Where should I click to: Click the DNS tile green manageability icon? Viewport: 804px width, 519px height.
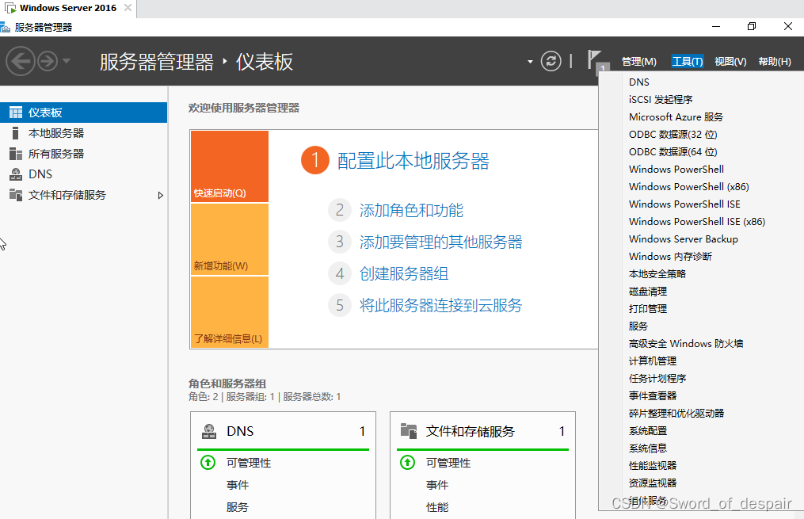(208, 463)
